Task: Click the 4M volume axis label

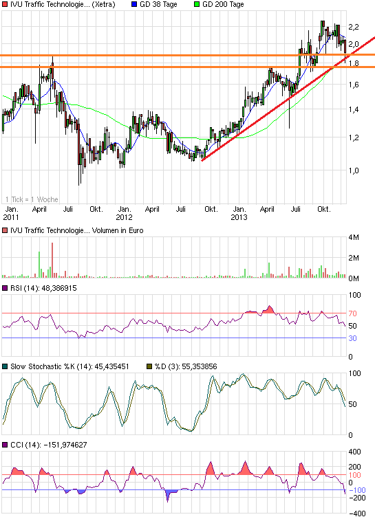Action: click(354, 237)
